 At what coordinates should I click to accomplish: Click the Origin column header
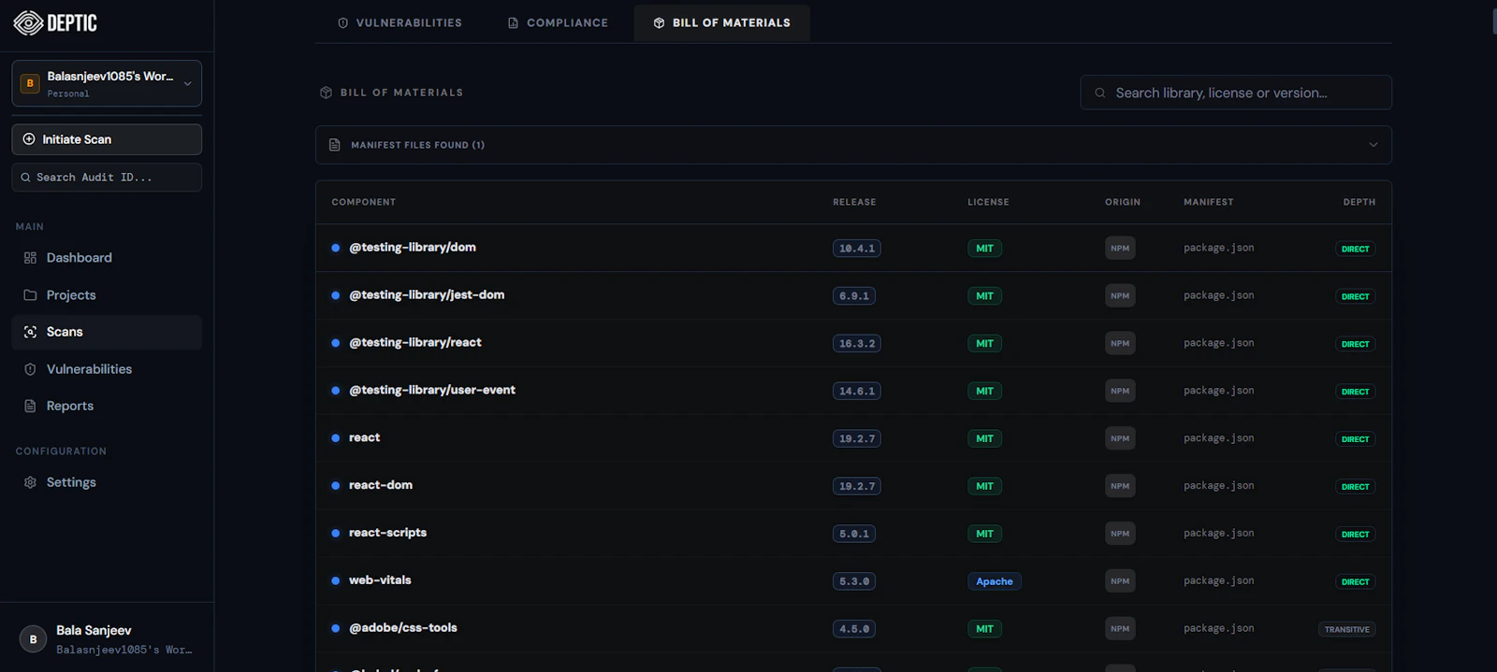(1123, 202)
